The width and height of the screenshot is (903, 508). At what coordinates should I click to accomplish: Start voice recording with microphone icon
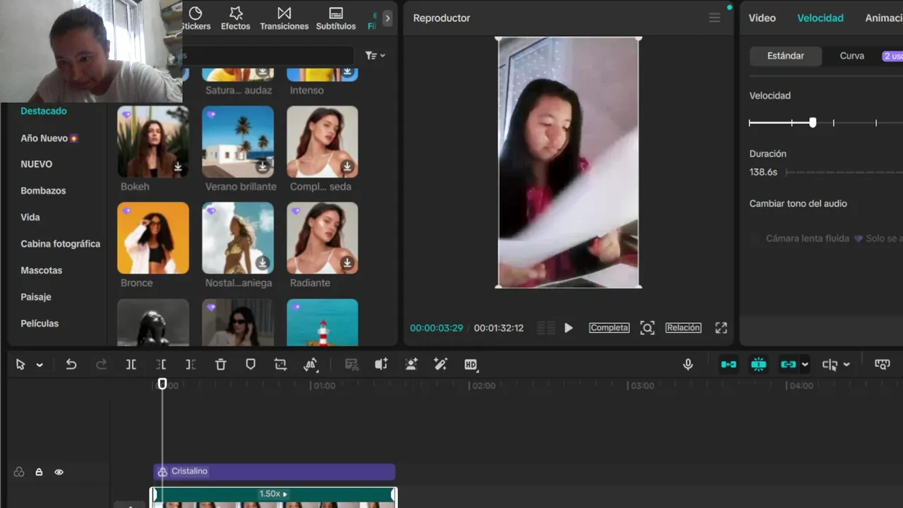(x=688, y=365)
